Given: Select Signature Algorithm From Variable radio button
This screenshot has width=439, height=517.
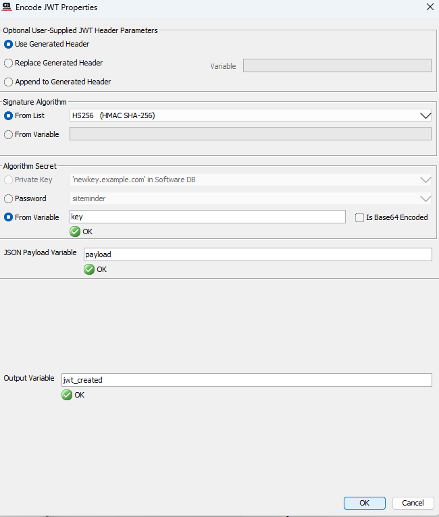Looking at the screenshot, I should pos(9,134).
